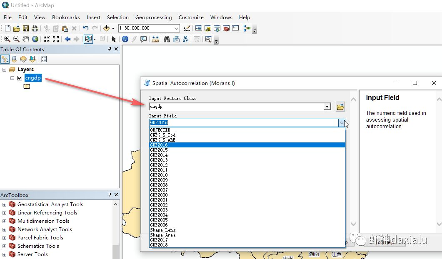Screen dimensions: 442x259
Task: Open the Table Of Contents window icon
Action: tap(198, 28)
